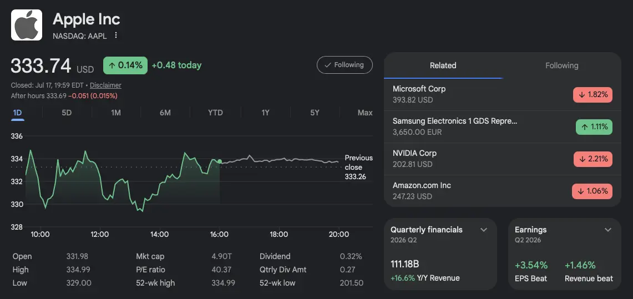The height and width of the screenshot is (299, 633).
Task: Open the Amazon.com Inc related stock
Action: 503,191
